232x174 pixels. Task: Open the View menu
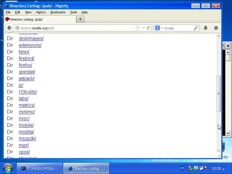[x=28, y=12]
